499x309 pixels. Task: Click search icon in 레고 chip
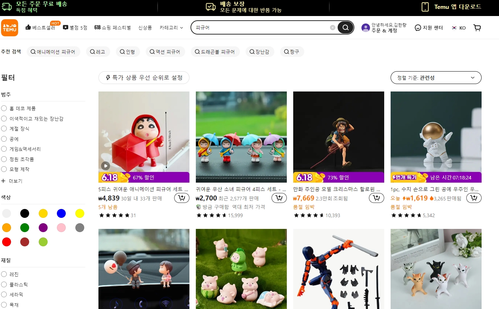pyautogui.click(x=92, y=52)
